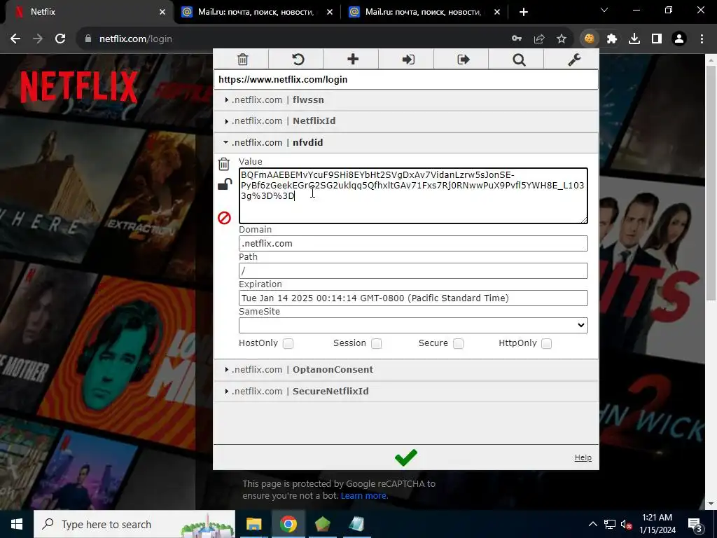Open the Help link in the cookie editor

coord(583,457)
